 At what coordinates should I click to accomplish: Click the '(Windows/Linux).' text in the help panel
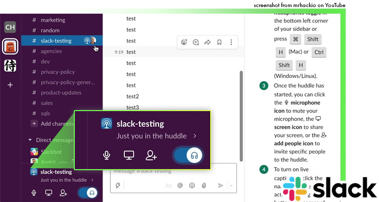coord(296,76)
